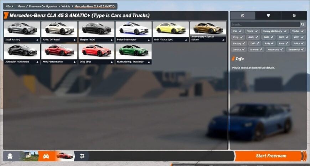Click wrench icon on Rally / Off-Road card

pos(75,40)
